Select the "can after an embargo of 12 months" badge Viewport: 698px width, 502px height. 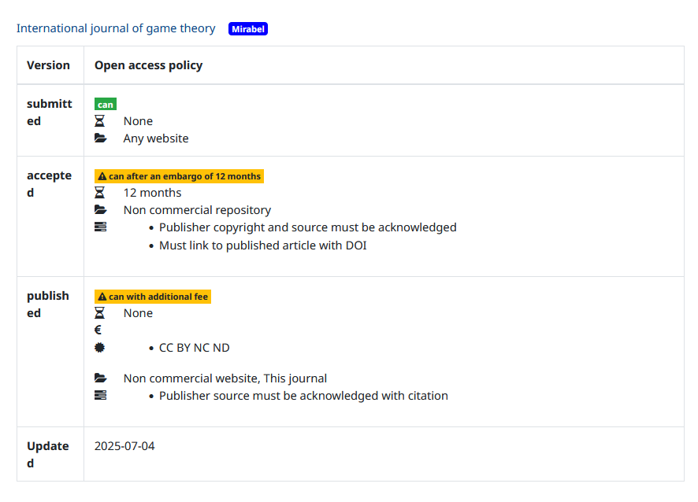tap(179, 176)
